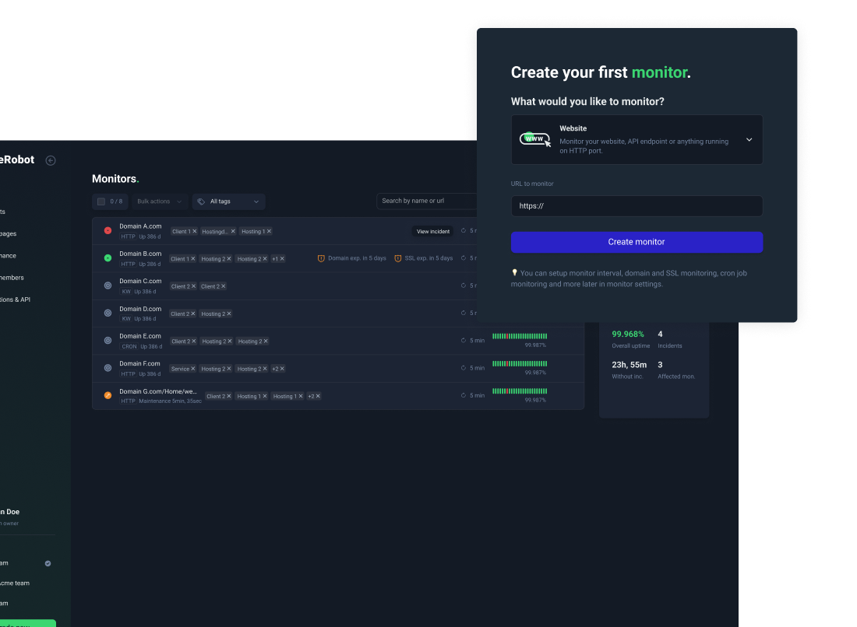This screenshot has height=627, width=857.
Task: Click orange maintenance icon for Domain G.com
Action: tap(108, 396)
